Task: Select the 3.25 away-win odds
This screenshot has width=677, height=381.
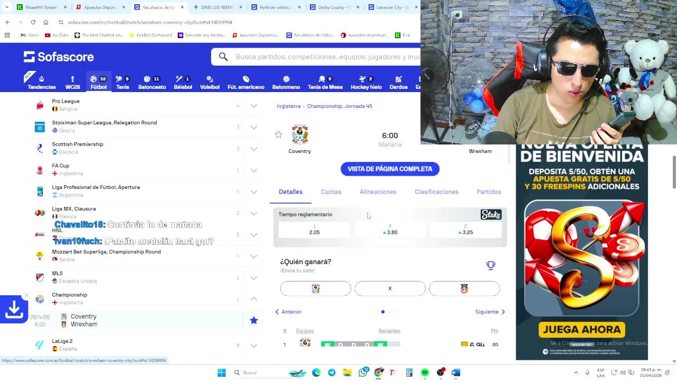Action: [465, 230]
